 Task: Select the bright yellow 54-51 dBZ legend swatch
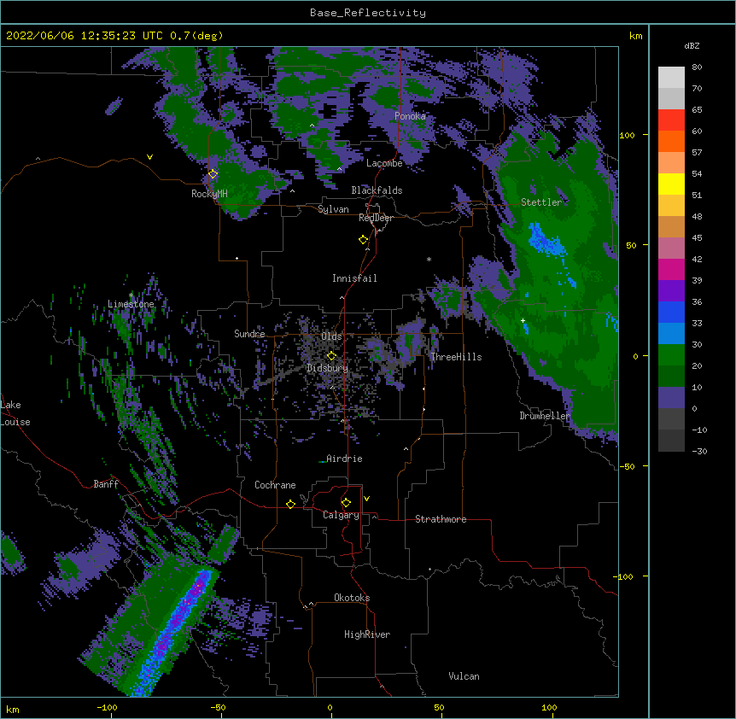(x=671, y=184)
